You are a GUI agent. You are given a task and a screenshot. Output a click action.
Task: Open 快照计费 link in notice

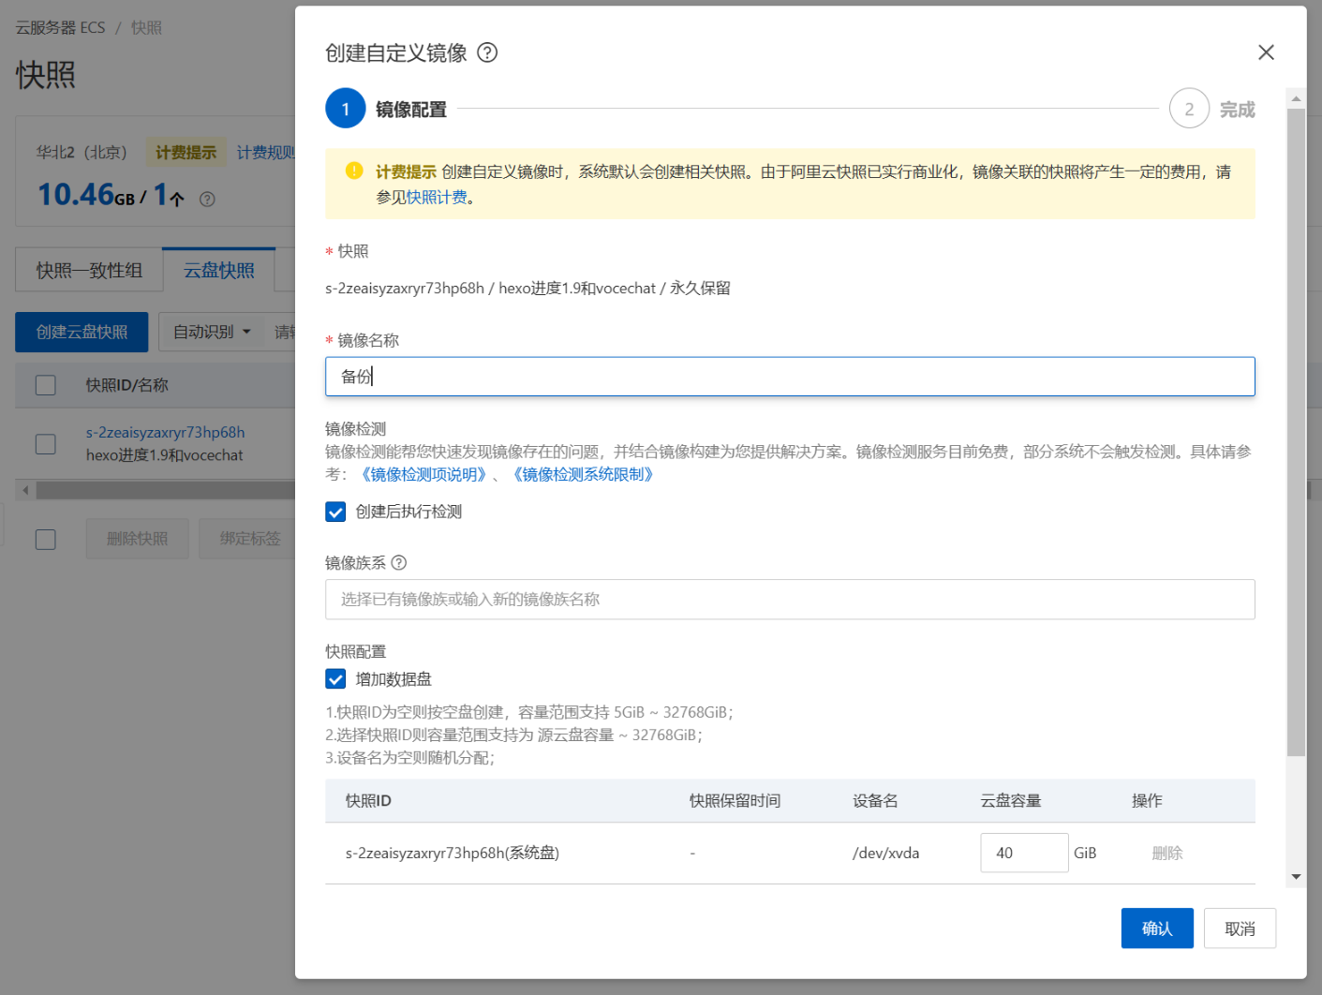pyautogui.click(x=436, y=197)
